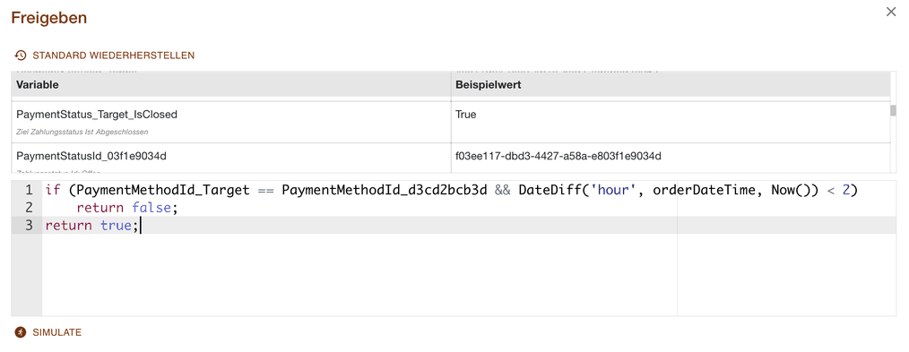Click line number 3 in gutter
Screen dimensions: 909x352
[x=29, y=225]
